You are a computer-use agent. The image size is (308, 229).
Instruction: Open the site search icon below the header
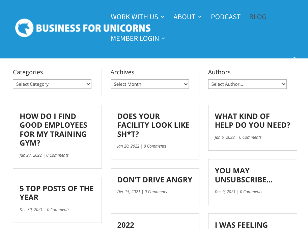(x=295, y=60)
